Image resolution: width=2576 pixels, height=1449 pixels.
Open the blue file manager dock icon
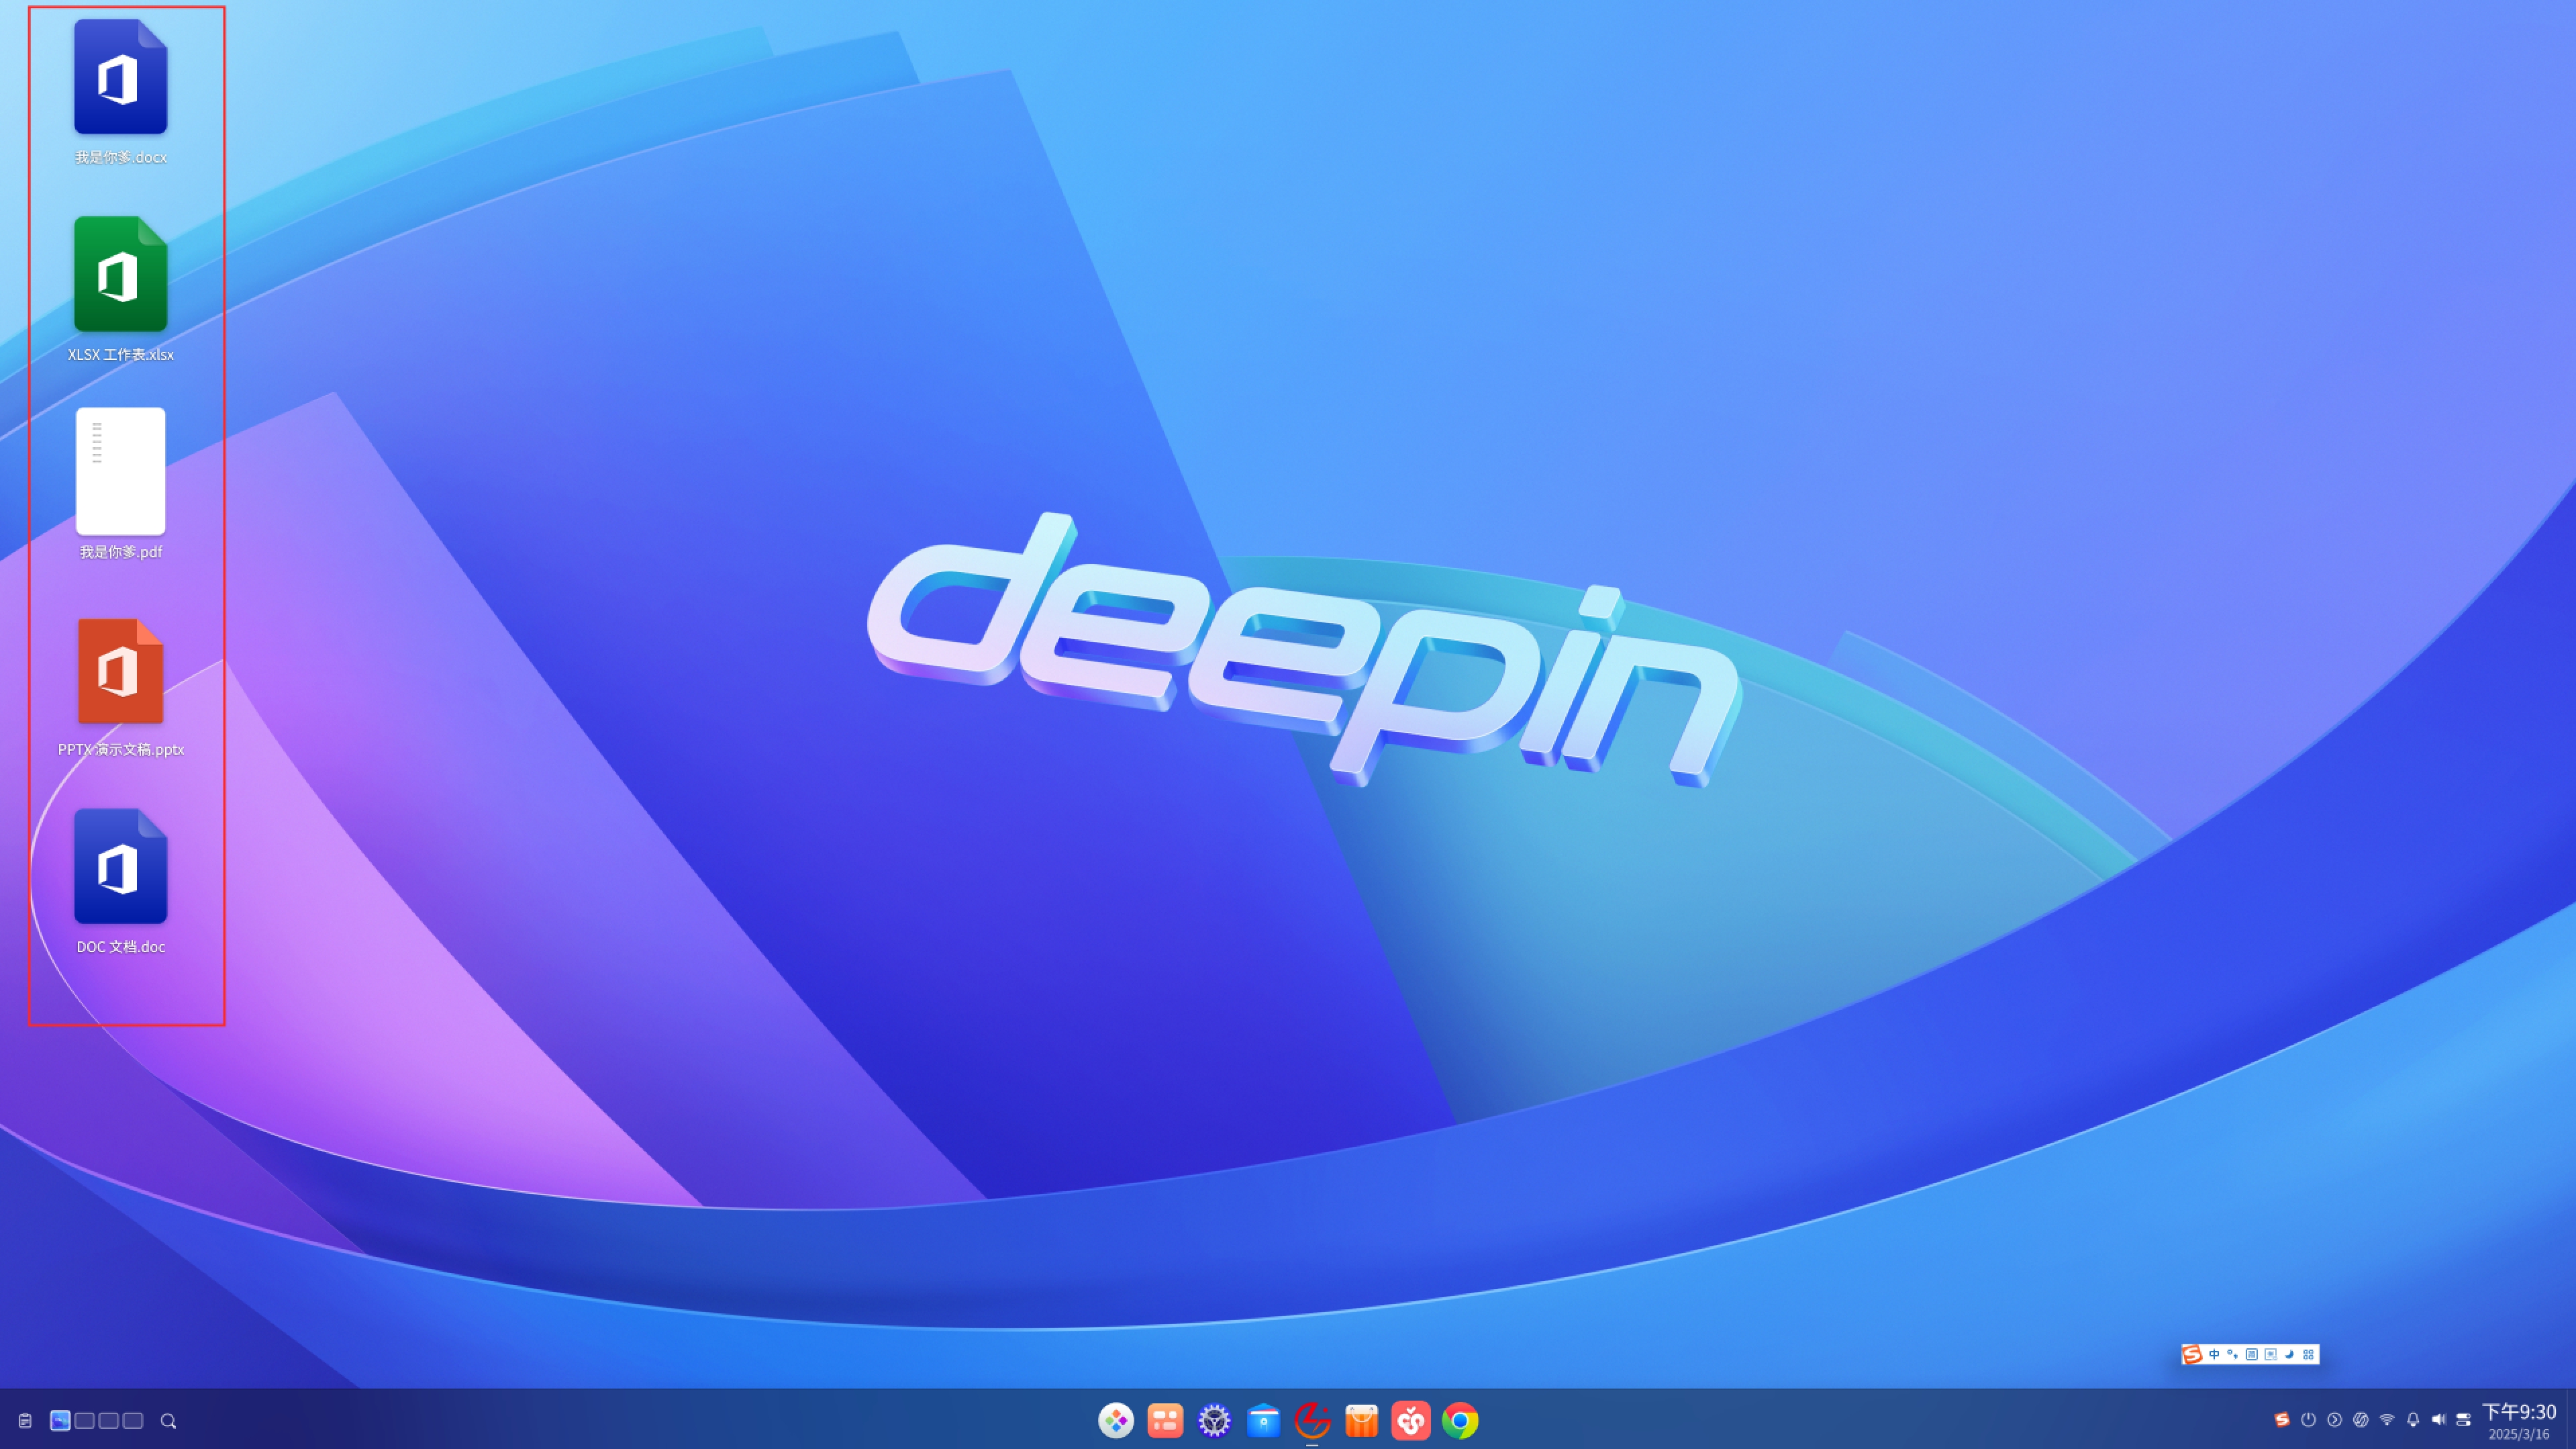[x=1263, y=1420]
